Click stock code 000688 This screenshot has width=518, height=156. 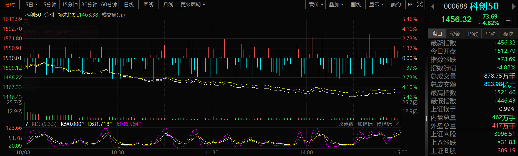[455, 6]
